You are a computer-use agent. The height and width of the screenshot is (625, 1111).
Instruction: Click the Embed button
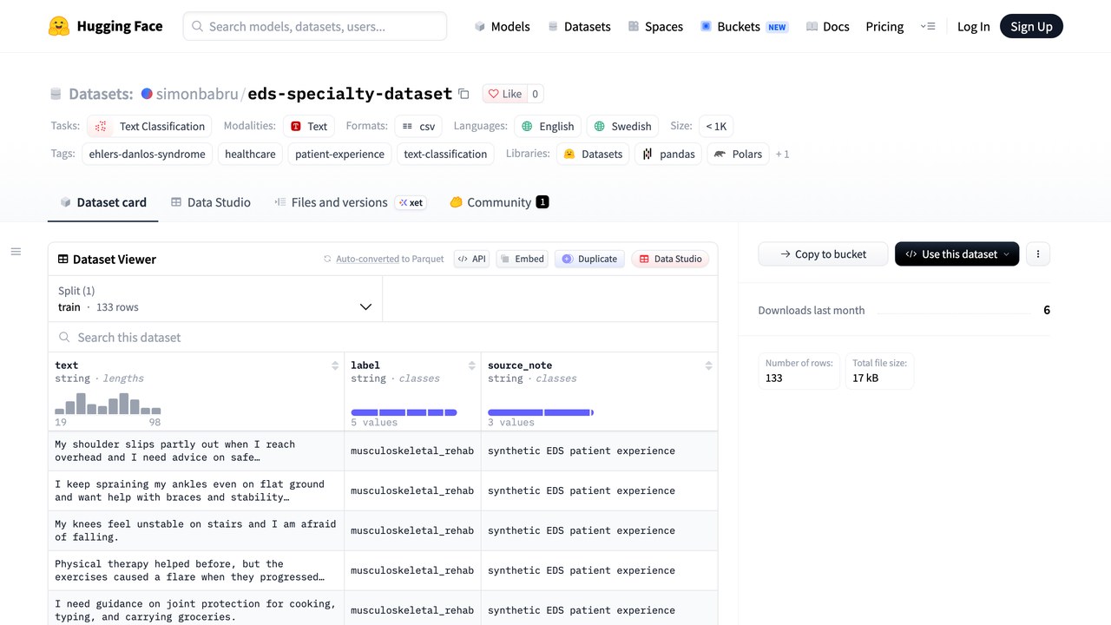point(522,259)
